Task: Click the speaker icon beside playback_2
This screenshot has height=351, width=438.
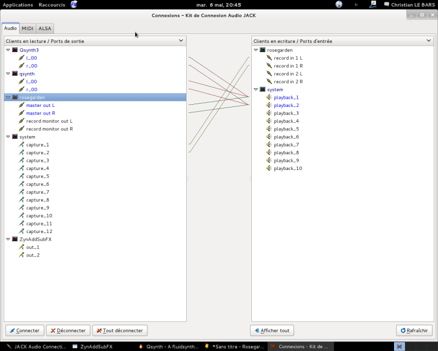Action: click(269, 105)
